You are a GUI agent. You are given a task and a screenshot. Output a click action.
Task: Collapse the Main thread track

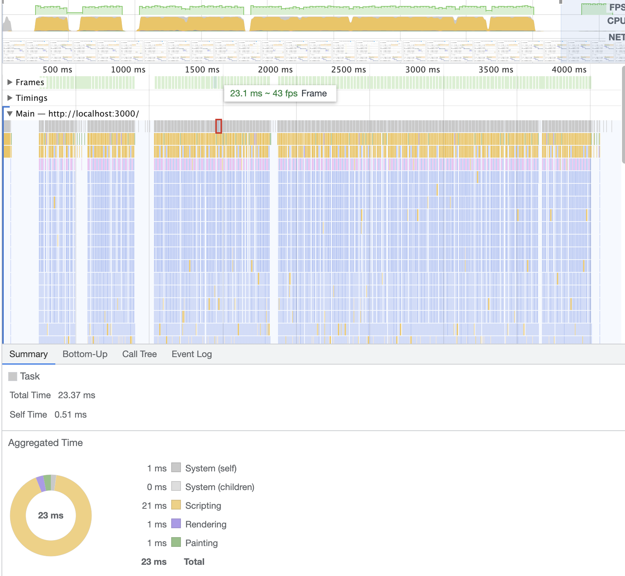click(x=10, y=114)
